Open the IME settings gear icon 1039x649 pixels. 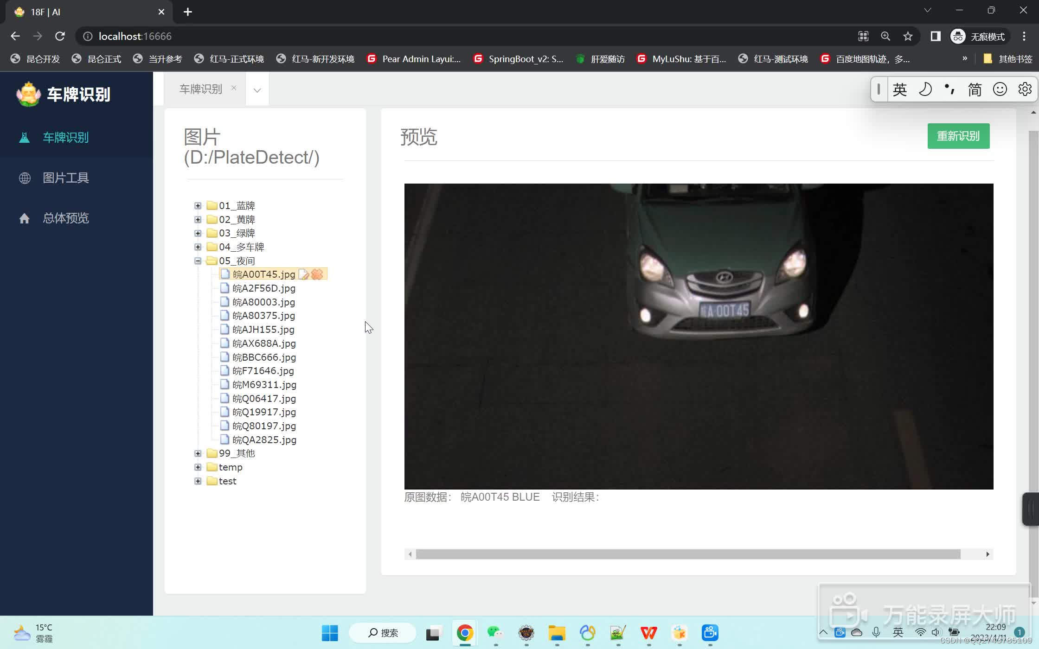(1025, 89)
